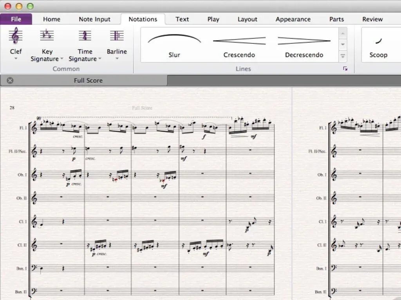Select the piano dynamic under Fl. II/Picc.

coord(74,159)
